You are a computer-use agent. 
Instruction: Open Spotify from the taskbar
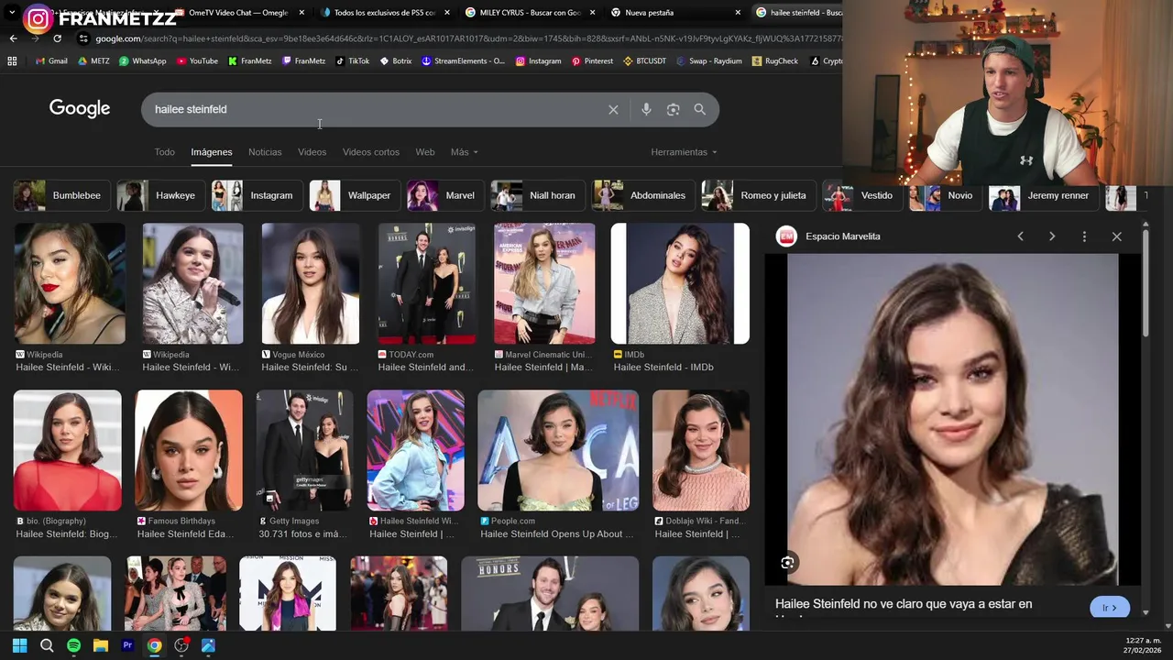pyautogui.click(x=73, y=646)
